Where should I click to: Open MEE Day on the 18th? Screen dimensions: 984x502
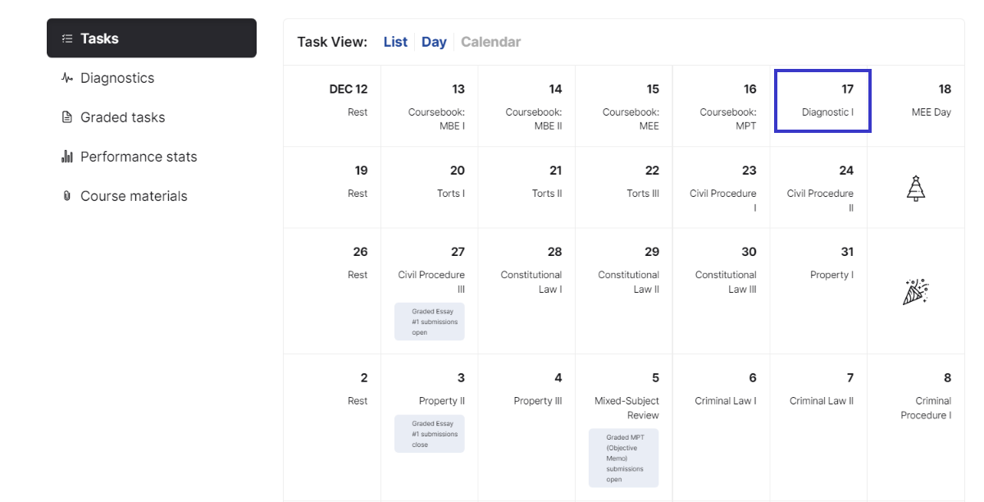[931, 112]
